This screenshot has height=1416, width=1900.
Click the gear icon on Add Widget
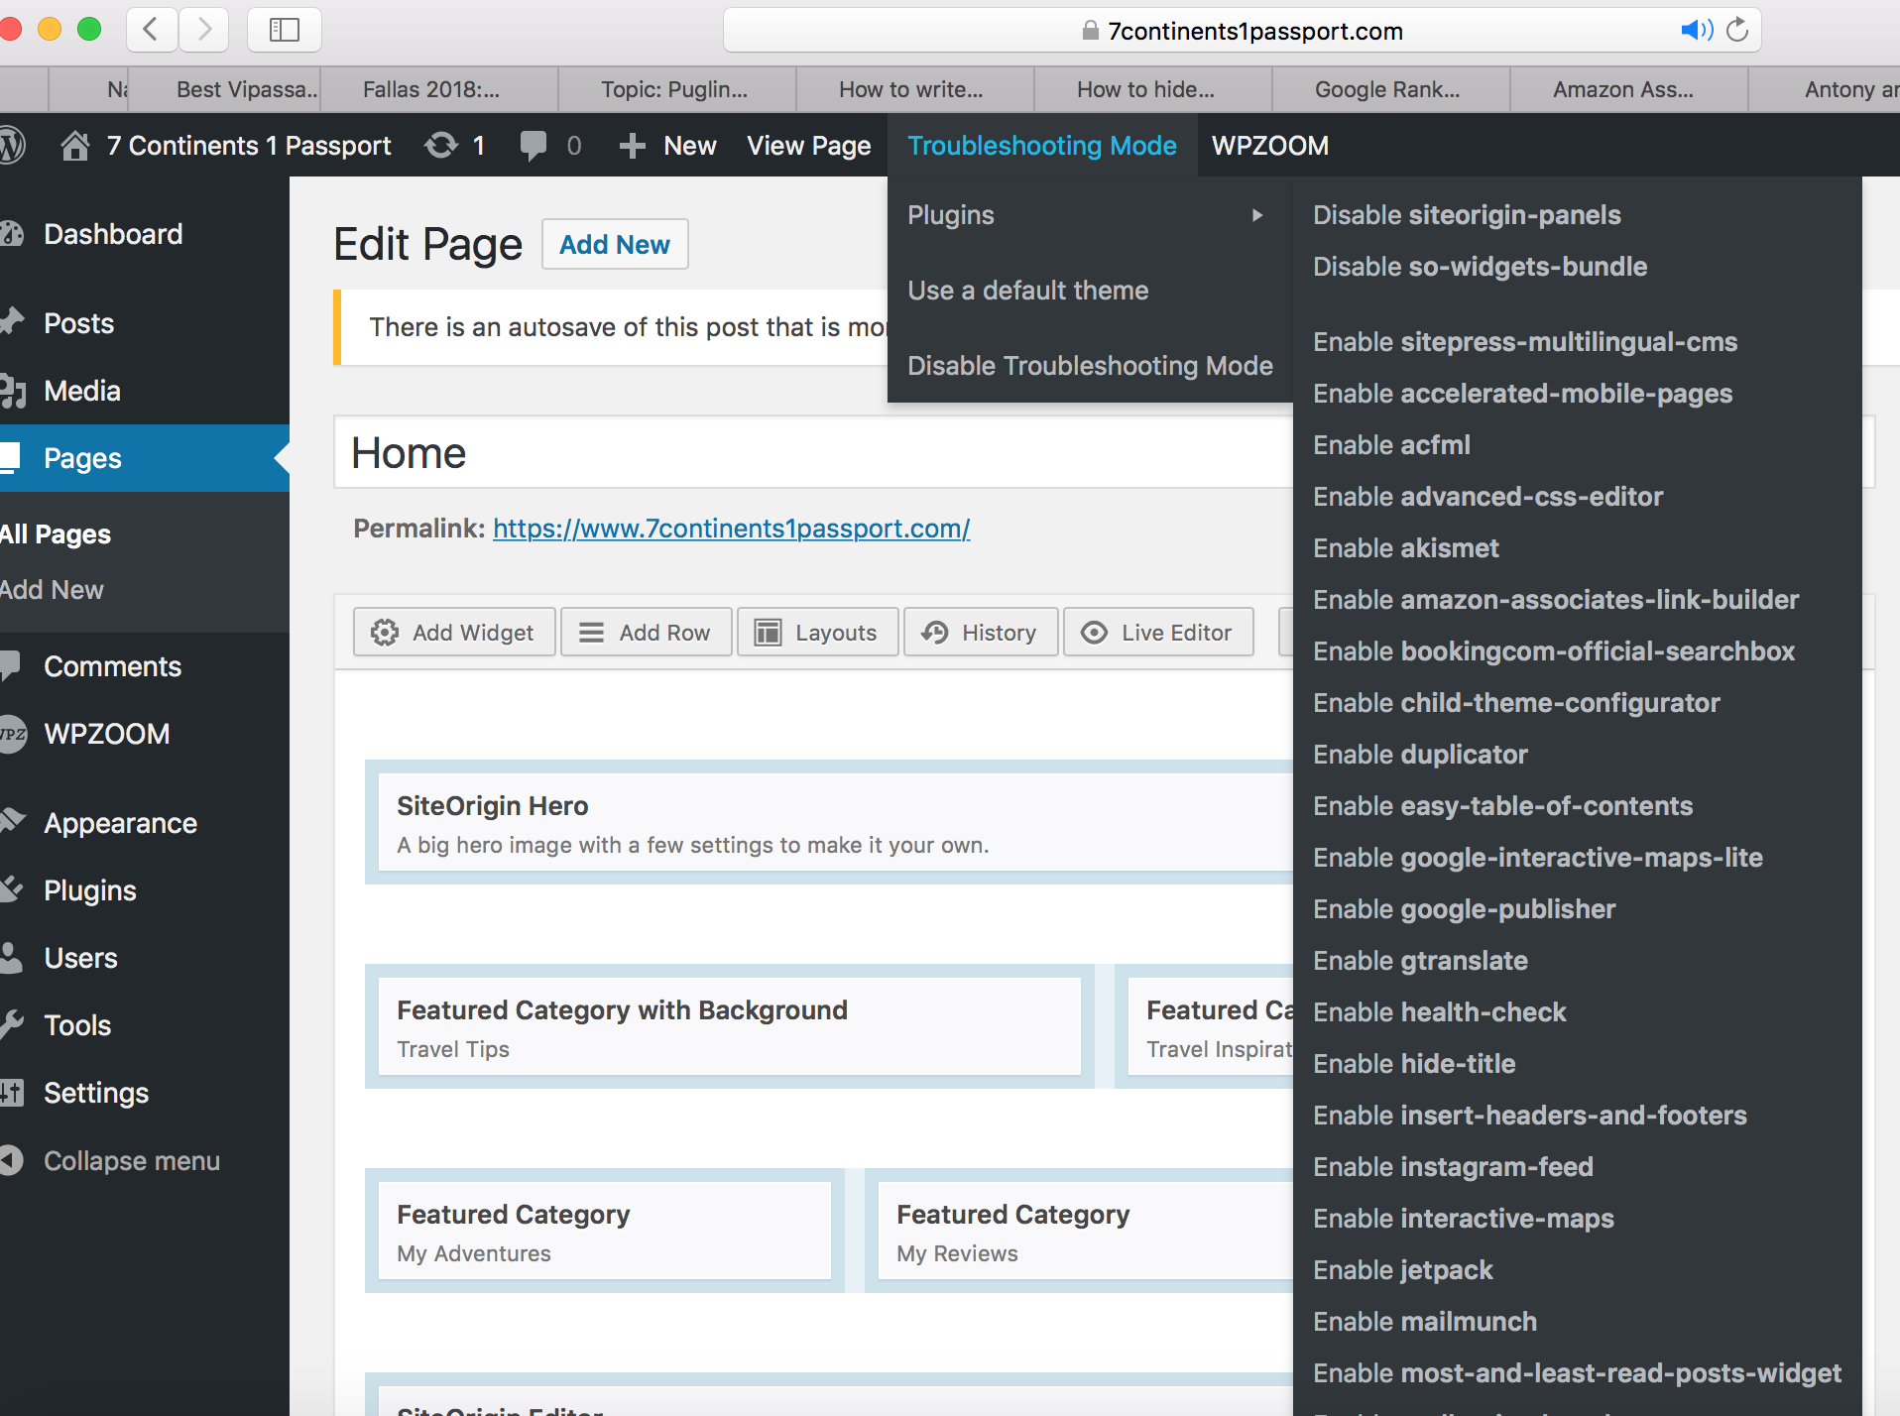coord(385,633)
